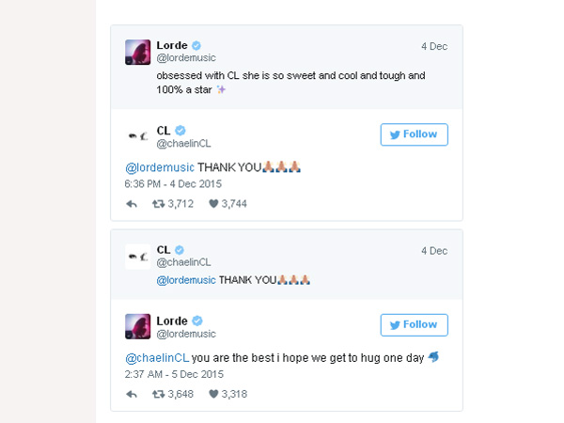The image size is (564, 423).
Task: Click reply arrow on Lorde's hug tweet
Action: pos(132,395)
